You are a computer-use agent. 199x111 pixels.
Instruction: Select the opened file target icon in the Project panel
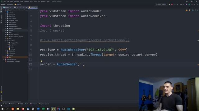(x=15, y=7)
